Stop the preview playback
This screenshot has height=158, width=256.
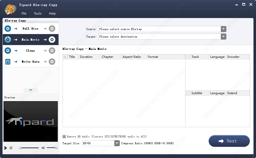[x=11, y=148]
